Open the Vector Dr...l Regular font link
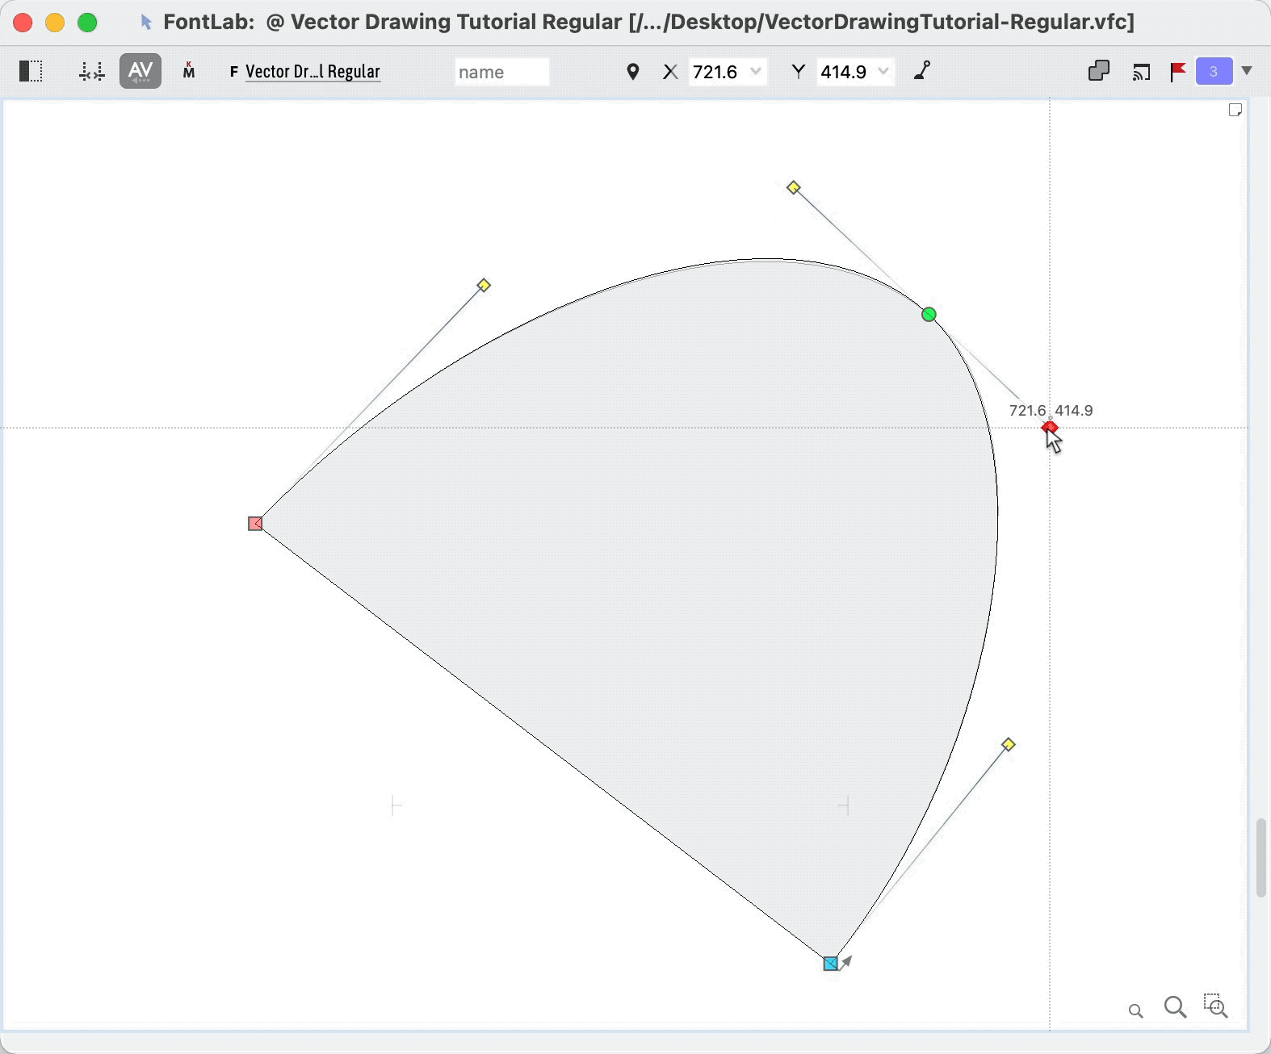The image size is (1271, 1054). coord(313,72)
